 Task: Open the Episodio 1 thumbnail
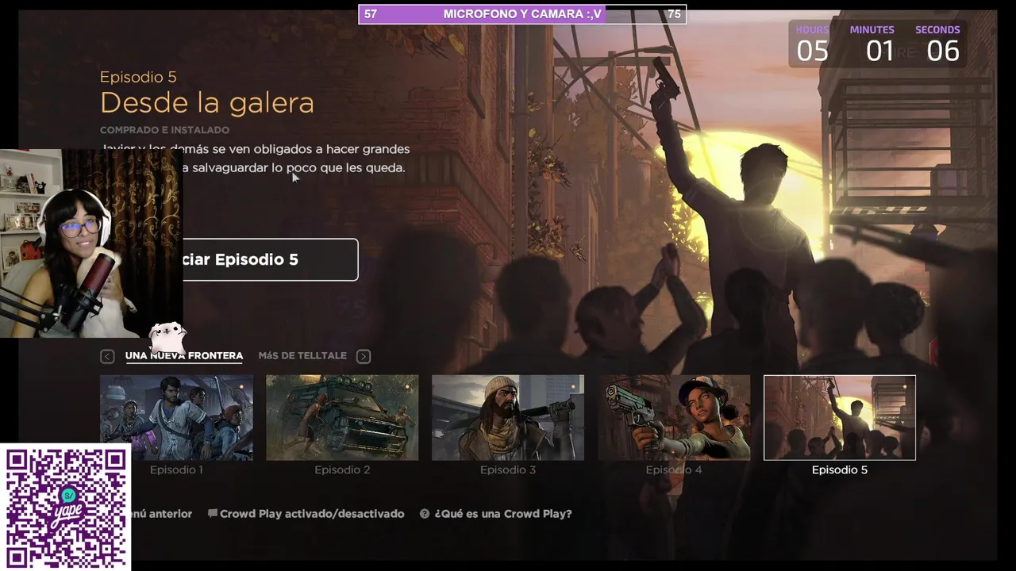tap(176, 418)
